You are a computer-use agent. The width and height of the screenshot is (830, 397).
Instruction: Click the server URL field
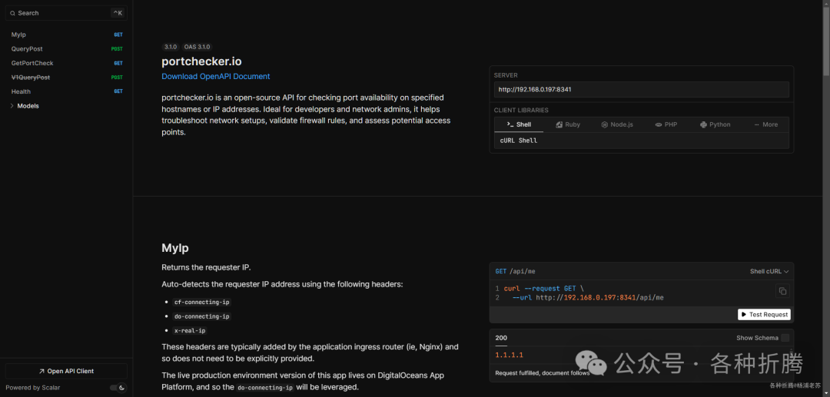click(642, 89)
